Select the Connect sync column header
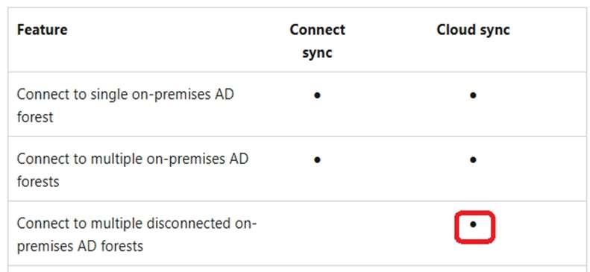Image resolution: width=590 pixels, height=272 pixels. coord(317,41)
